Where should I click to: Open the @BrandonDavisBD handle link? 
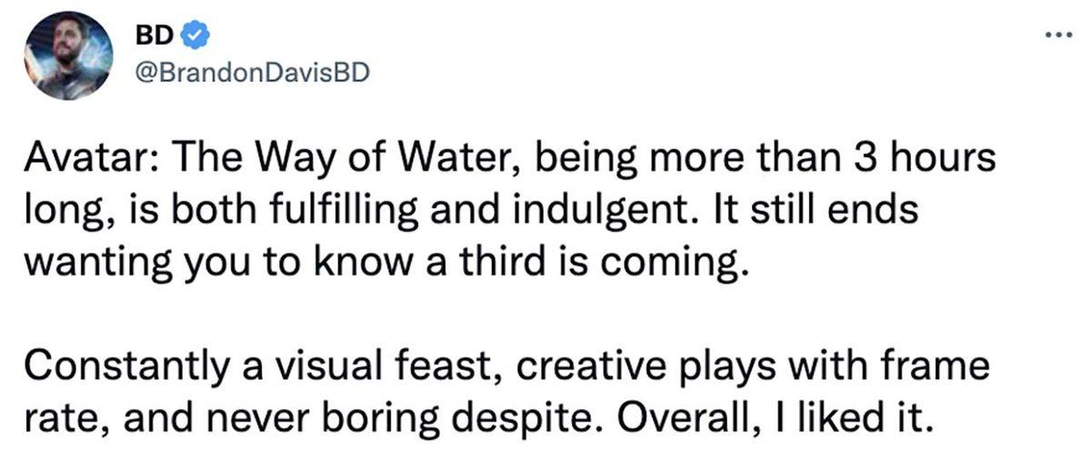pyautogui.click(x=251, y=73)
